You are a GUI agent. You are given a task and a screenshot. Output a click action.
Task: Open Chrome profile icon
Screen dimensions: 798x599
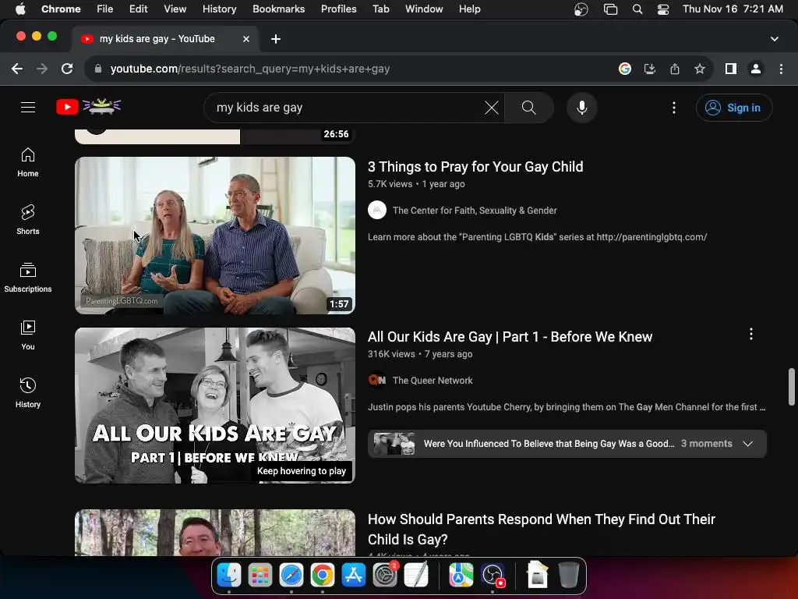[x=756, y=69]
